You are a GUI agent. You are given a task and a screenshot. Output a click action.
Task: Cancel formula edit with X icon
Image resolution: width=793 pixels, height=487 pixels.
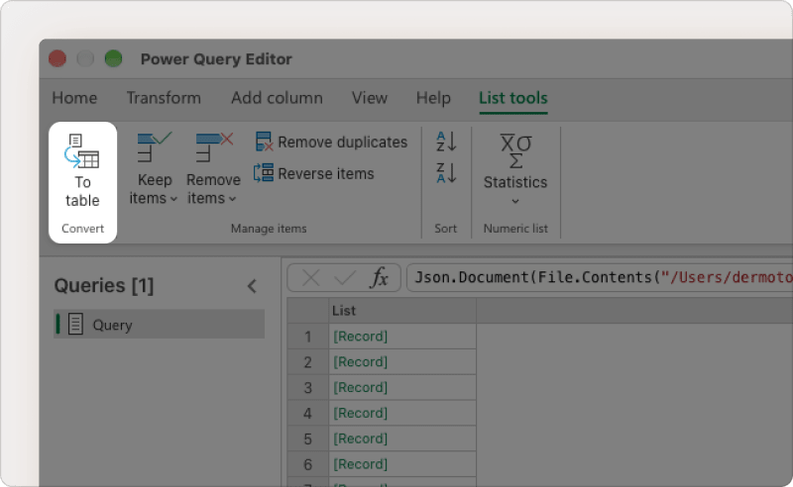[x=310, y=278]
